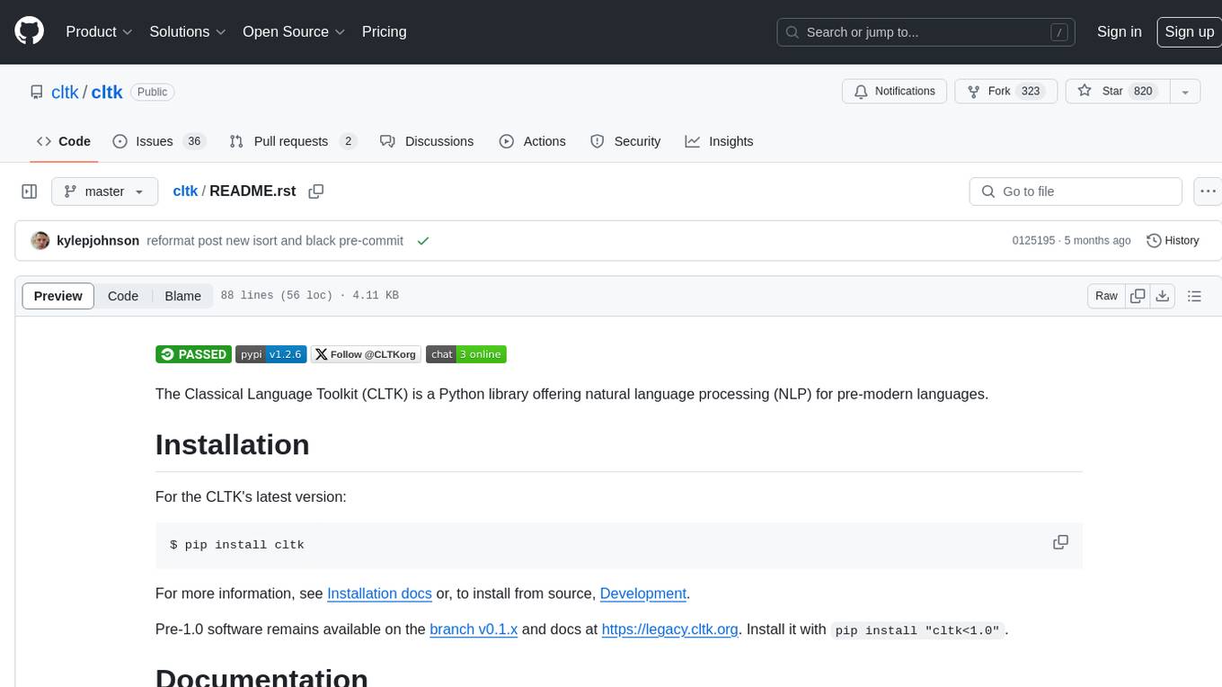Click the kylepjohnson avatar thumbnail

[x=40, y=241]
